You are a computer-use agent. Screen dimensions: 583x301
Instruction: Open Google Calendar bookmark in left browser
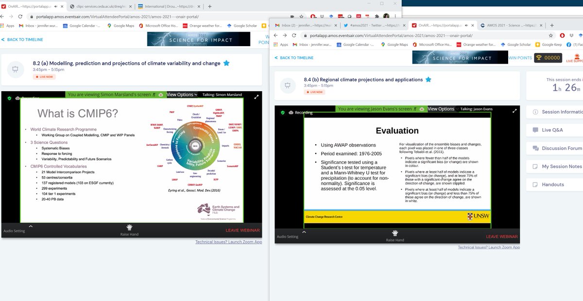click(82, 26)
